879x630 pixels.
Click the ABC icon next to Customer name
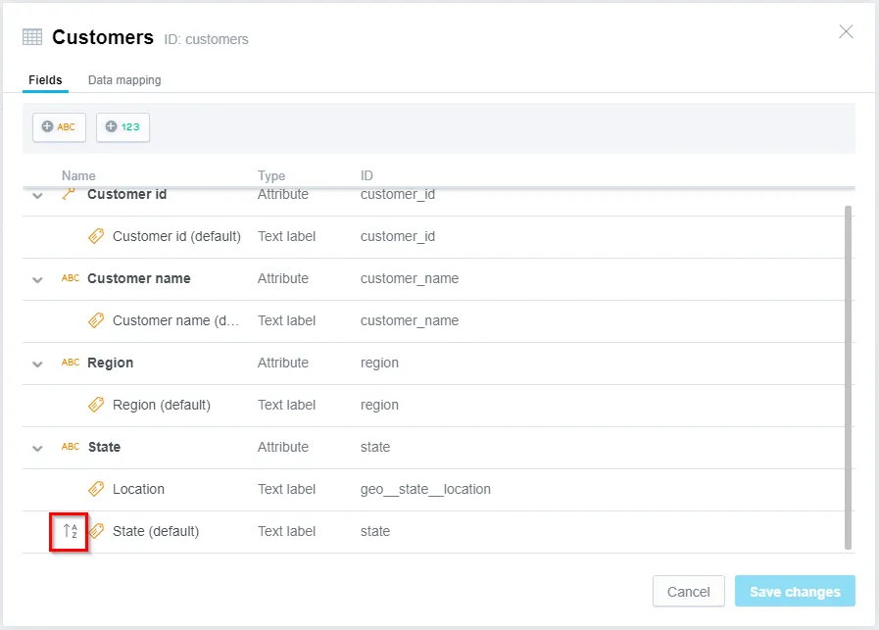(71, 278)
